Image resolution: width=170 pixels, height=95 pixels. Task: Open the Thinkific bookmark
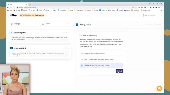53,10
